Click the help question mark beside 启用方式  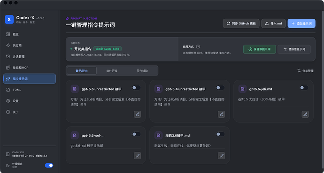point(198,46)
